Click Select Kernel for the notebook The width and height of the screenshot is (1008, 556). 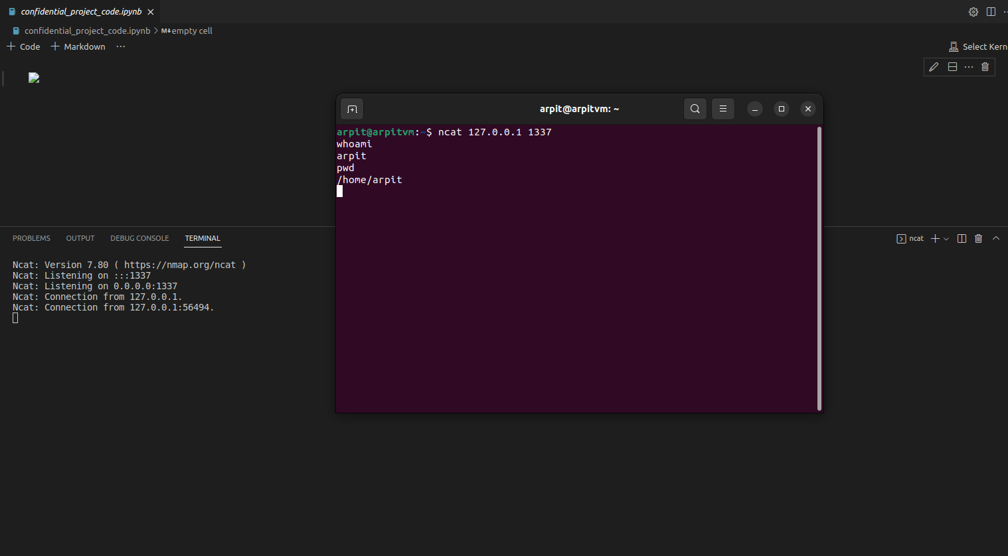pyautogui.click(x=981, y=46)
